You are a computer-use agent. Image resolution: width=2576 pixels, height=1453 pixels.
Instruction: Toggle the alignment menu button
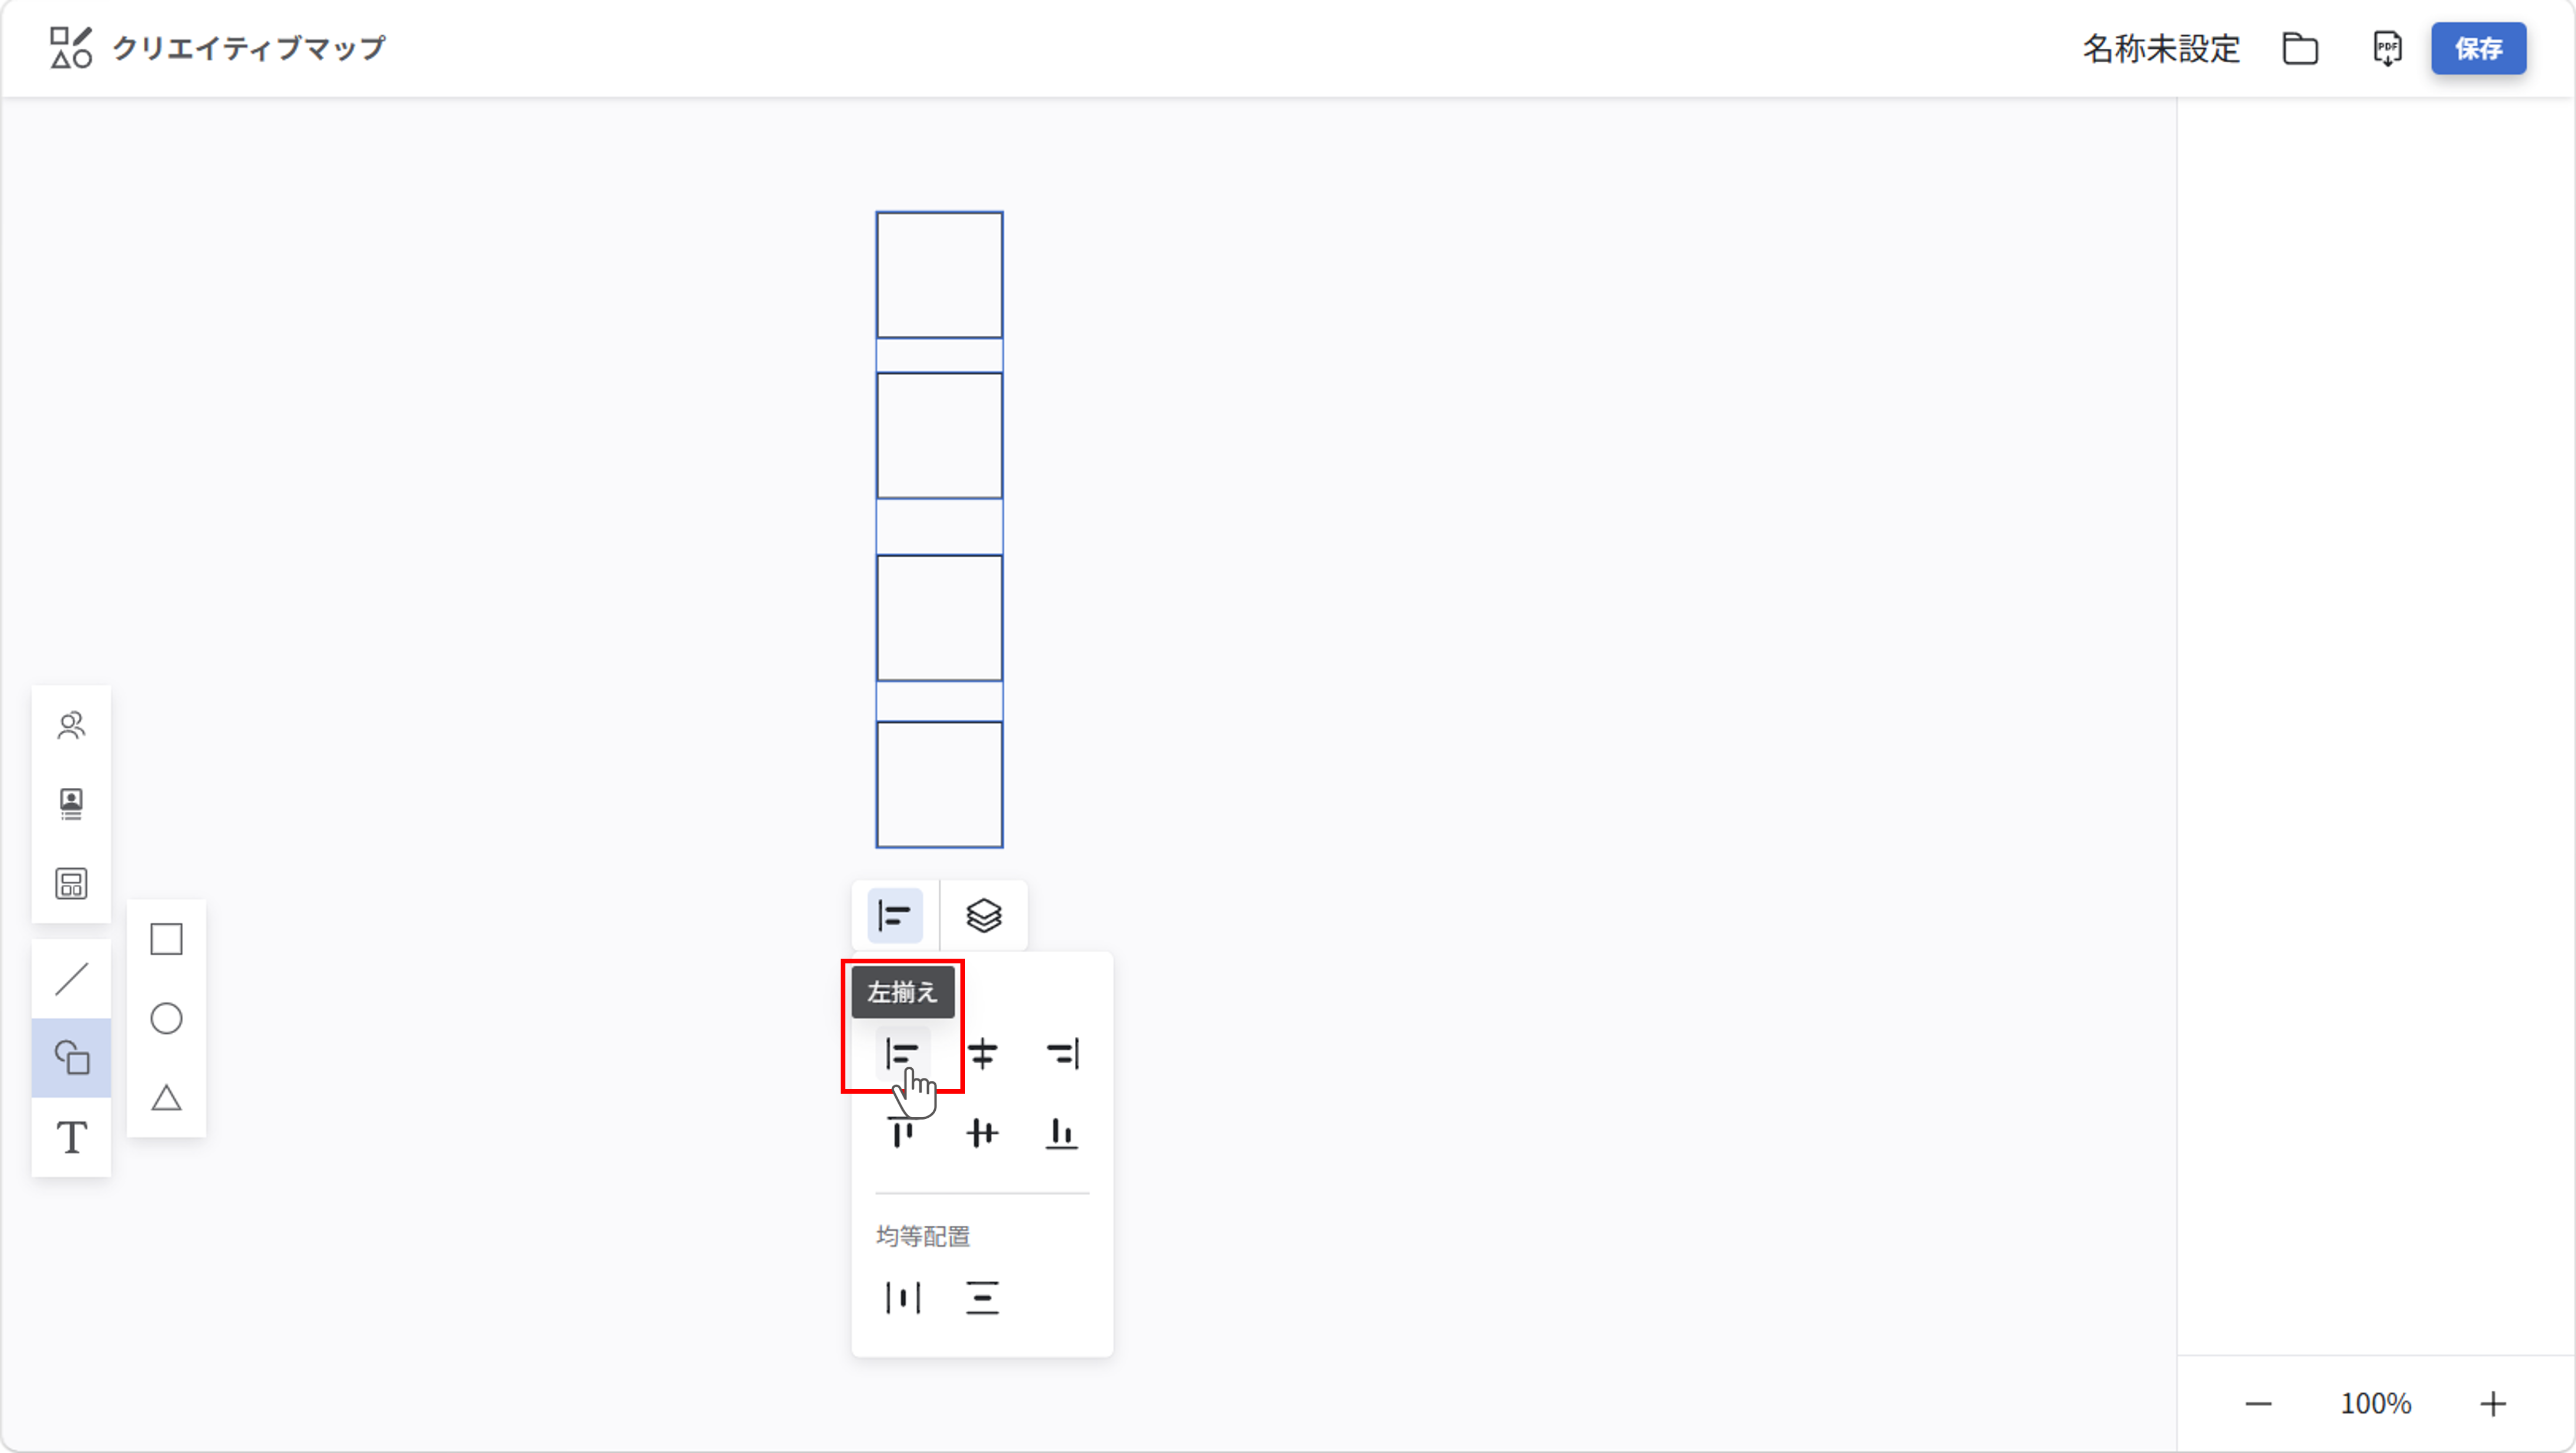pyautogui.click(x=894, y=915)
